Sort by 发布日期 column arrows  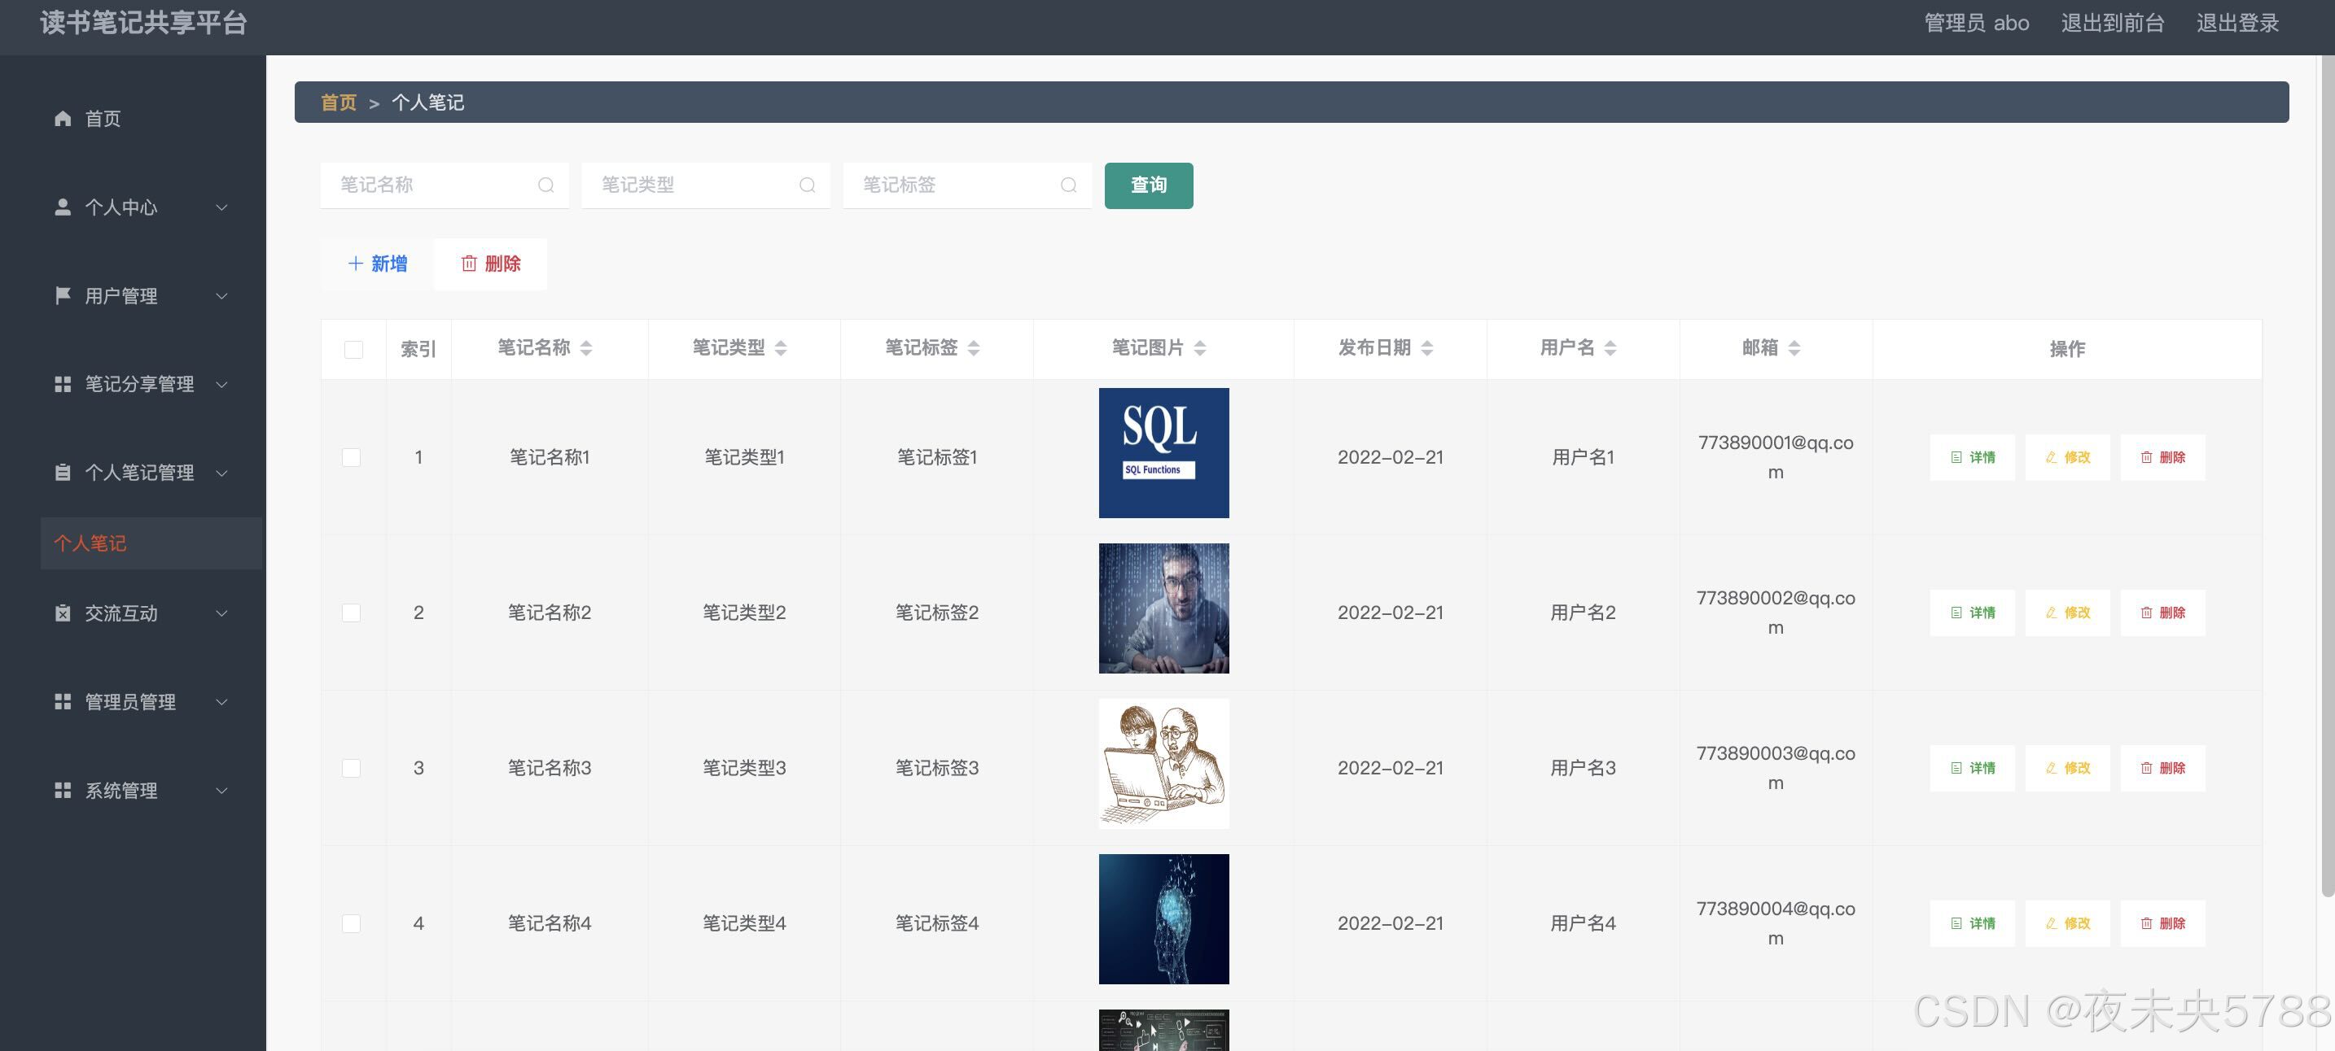coord(1426,348)
